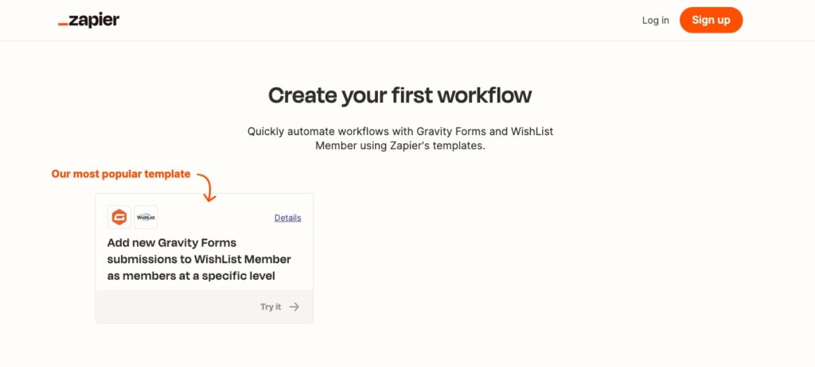
Task: Open the Add new Gravity Forms submissions template title
Action: (199, 259)
